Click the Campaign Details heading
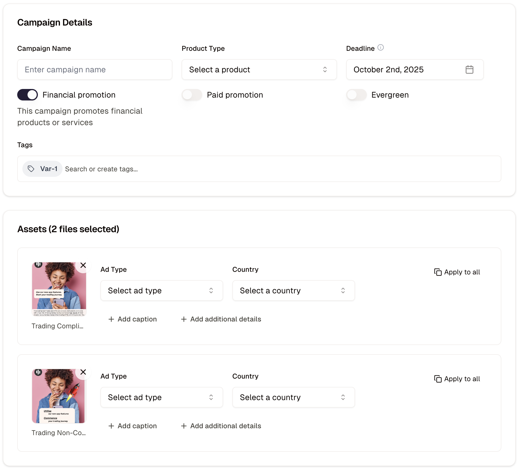Viewport: 518px width, 469px height. click(55, 22)
